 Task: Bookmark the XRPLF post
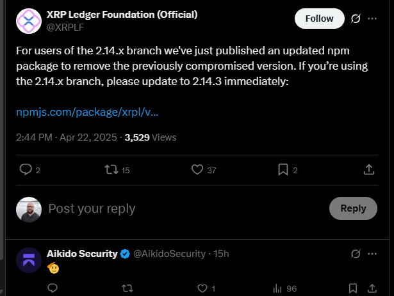point(283,169)
